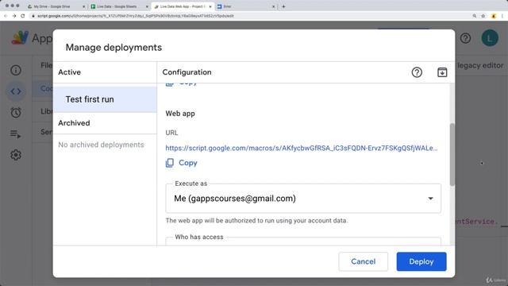The width and height of the screenshot is (508, 286).
Task: Open the Overview info icon in sidebar
Action: click(x=16, y=70)
